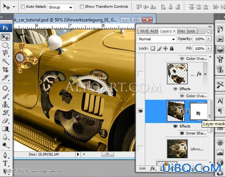Click the add layer style fx button
Image resolution: width=225 pixels, height=177 pixels.
(152, 168)
